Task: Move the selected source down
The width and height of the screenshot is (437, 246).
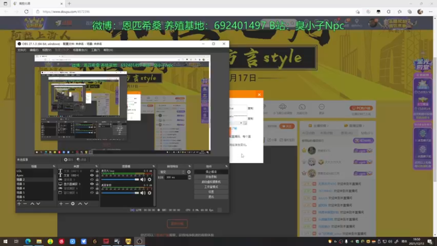Action: tap(86, 203)
